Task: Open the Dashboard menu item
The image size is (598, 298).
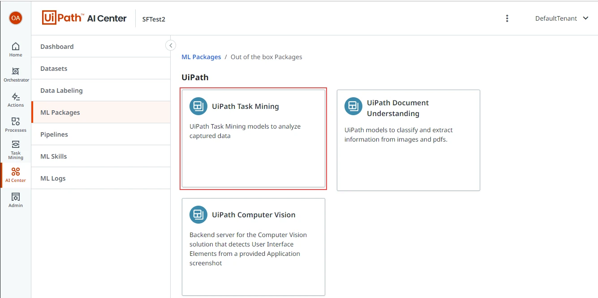Action: click(101, 47)
